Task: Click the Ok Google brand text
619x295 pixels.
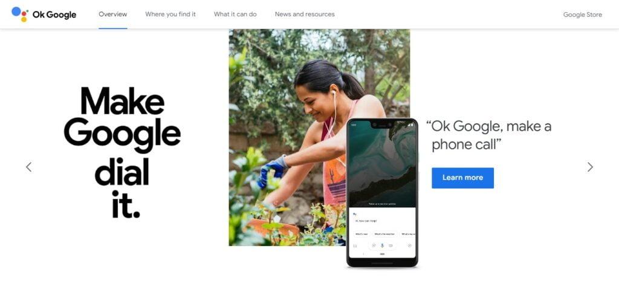Action: [54, 15]
